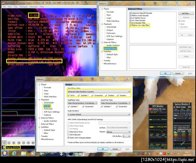Click Cancel in the External Filters dialog
Screen dimensions: 196x163
[178, 73]
